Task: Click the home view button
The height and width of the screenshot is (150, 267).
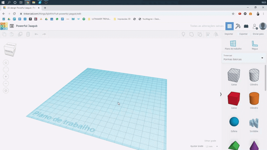Action: coord(6,63)
